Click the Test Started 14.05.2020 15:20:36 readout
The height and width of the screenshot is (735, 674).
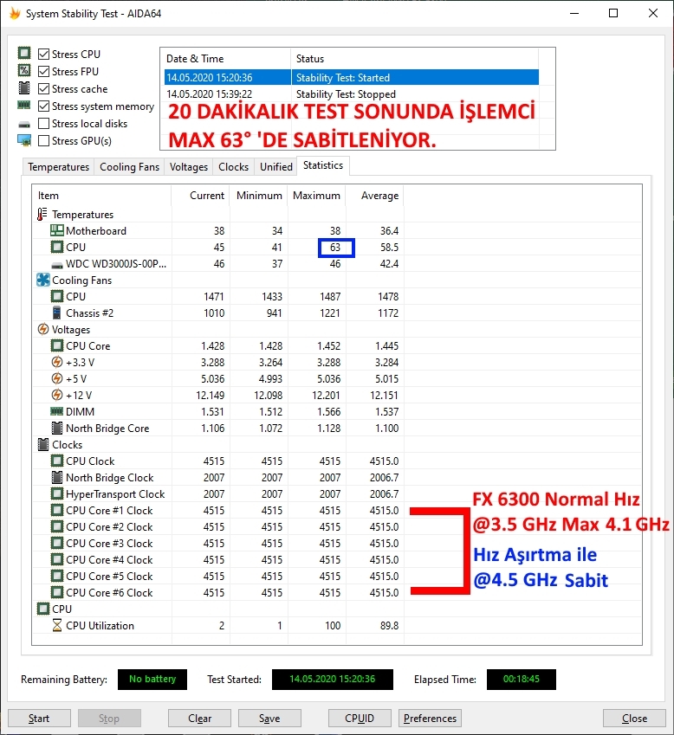click(332, 680)
